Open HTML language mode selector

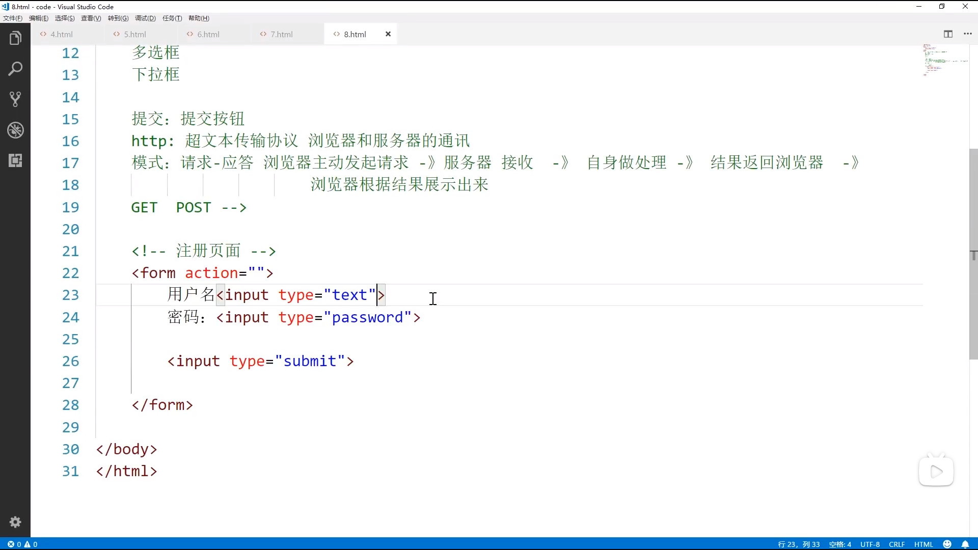(923, 544)
